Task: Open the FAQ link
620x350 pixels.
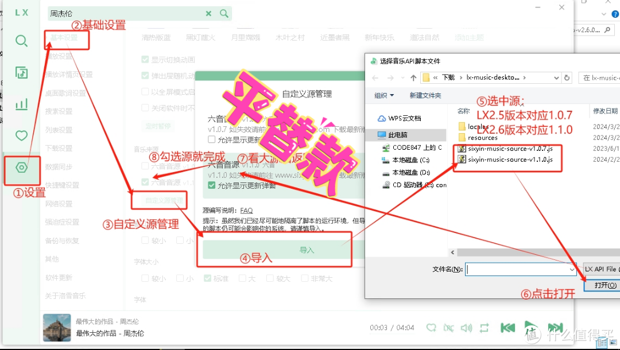Action: (x=246, y=211)
